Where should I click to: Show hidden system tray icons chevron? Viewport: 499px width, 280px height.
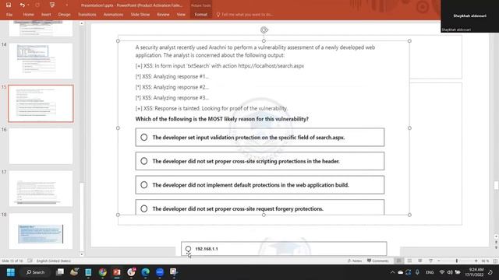point(392,272)
